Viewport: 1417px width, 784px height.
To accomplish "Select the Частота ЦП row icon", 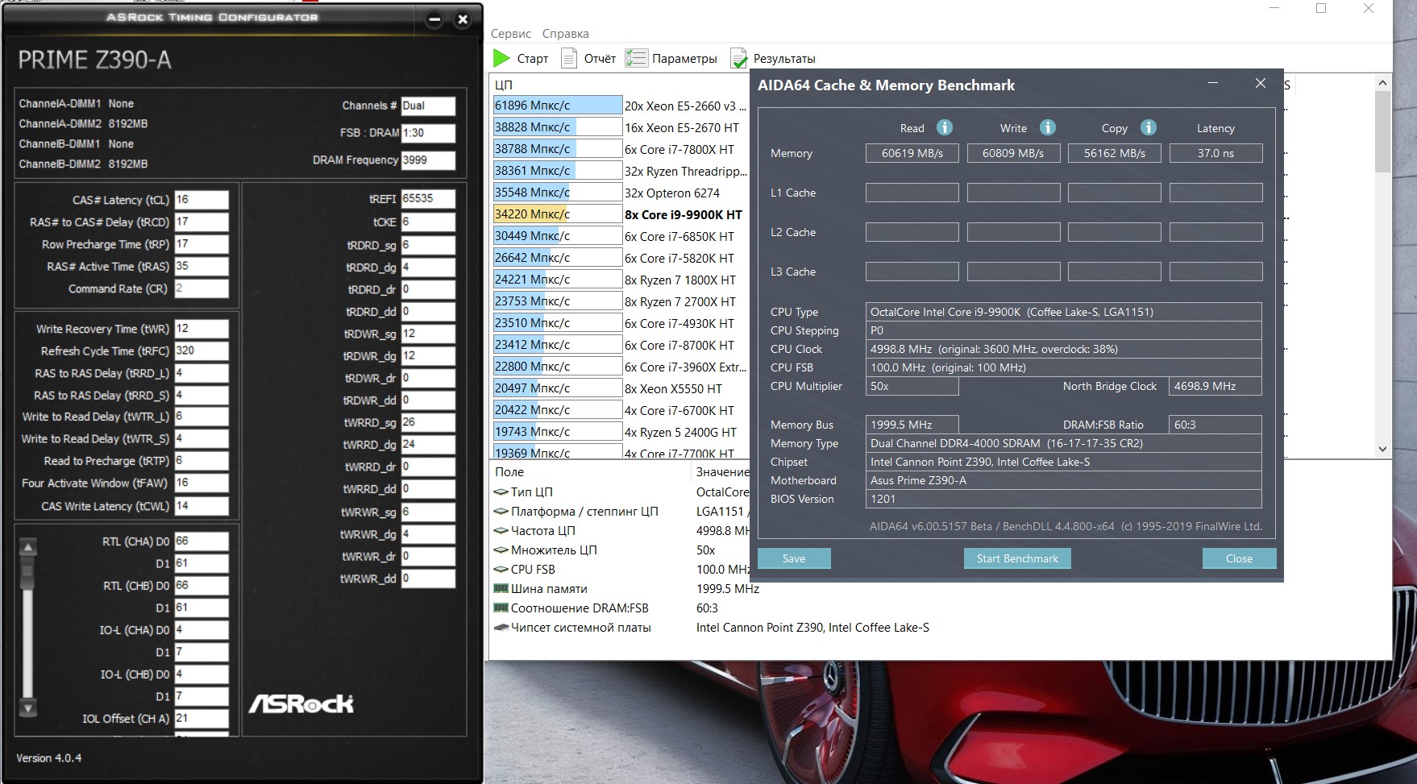I will tap(501, 530).
